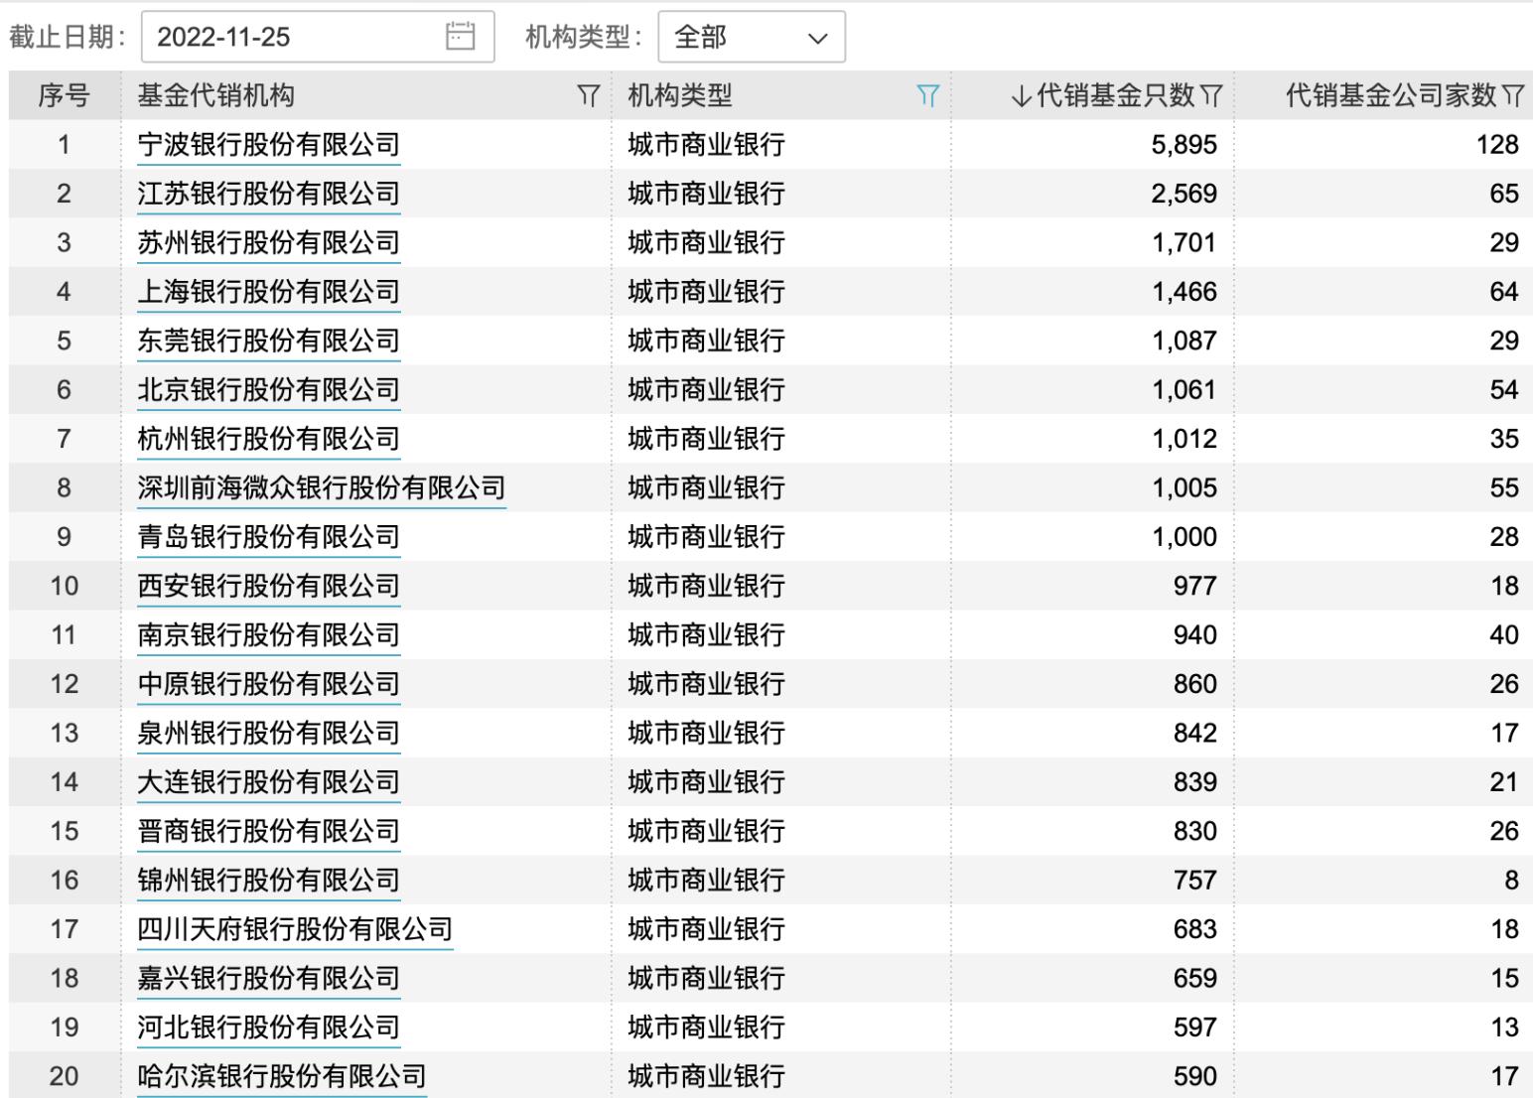The image size is (1533, 1098).
Task: Open 嘉兴银行股份有限公司 link
Action: pos(268,978)
